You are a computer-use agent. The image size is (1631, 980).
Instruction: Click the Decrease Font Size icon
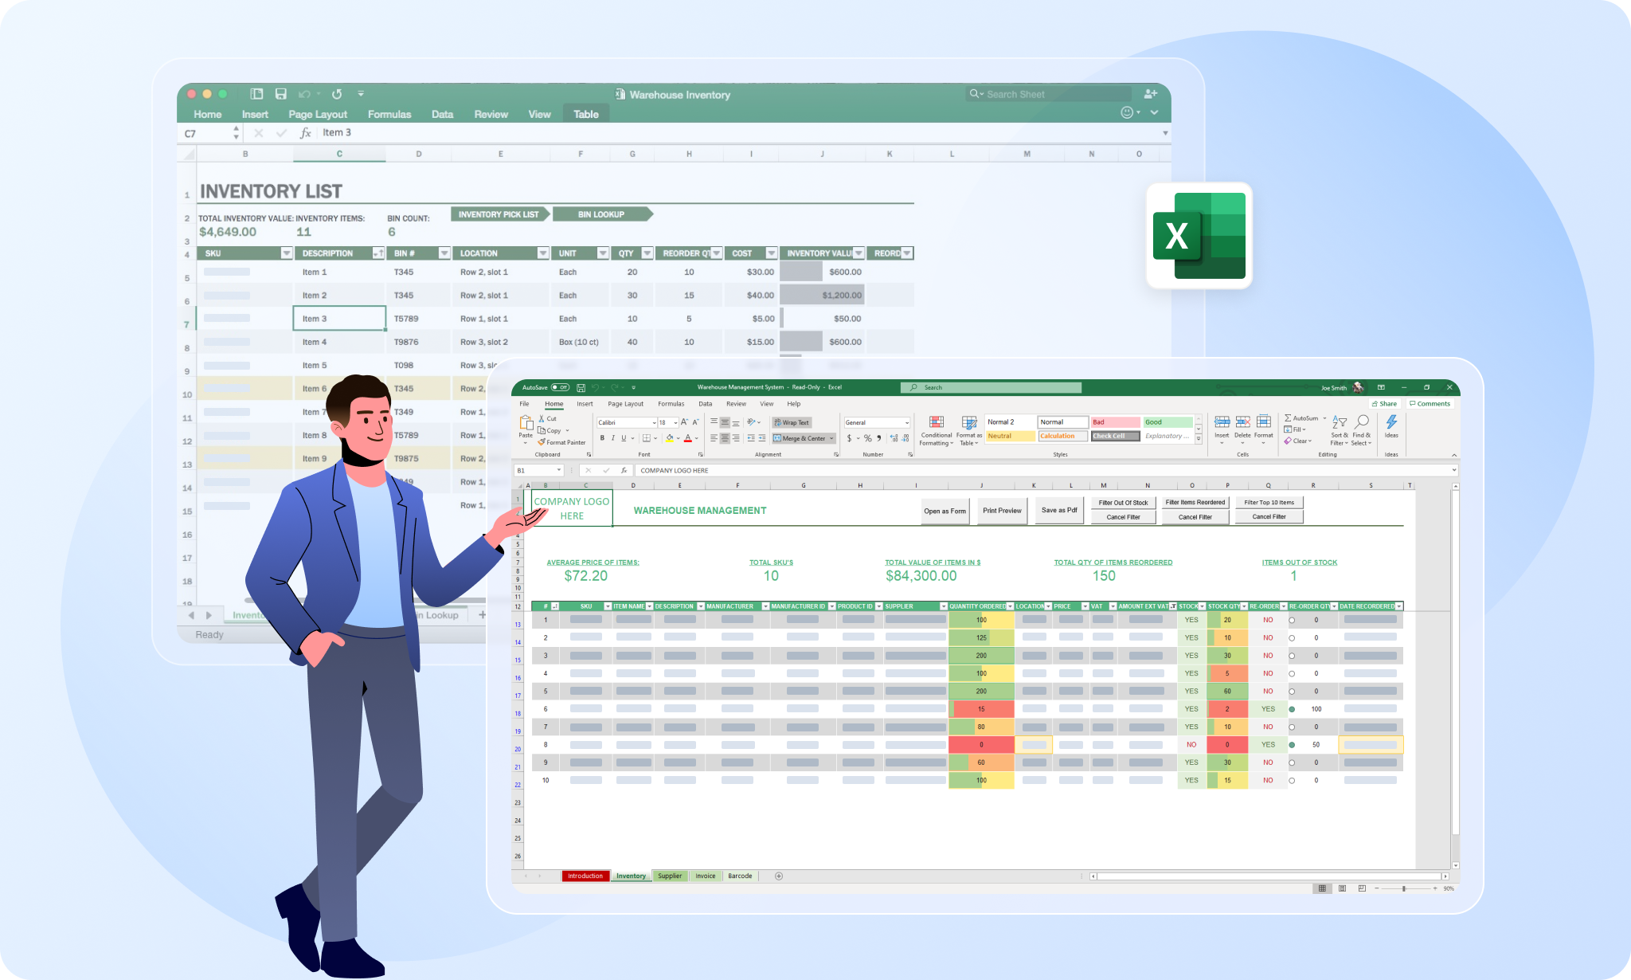coord(695,422)
